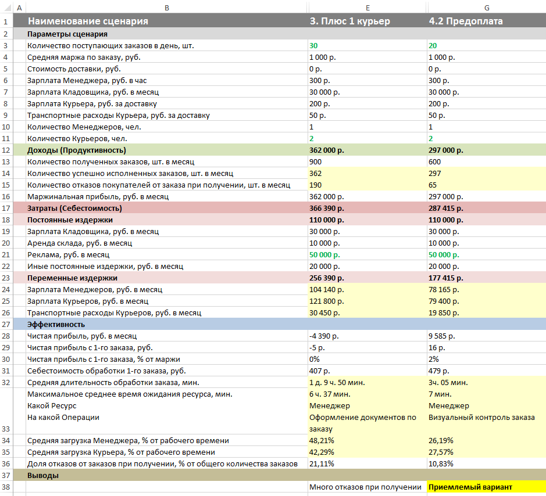Select duration '3ч. 05 мин.'
Image resolution: width=546 pixels, height=496 pixels.
coord(448,382)
